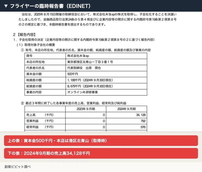Click the 1．子会社取得の決定 heading line
The height and width of the screenshot is (172, 202).
[84, 40]
